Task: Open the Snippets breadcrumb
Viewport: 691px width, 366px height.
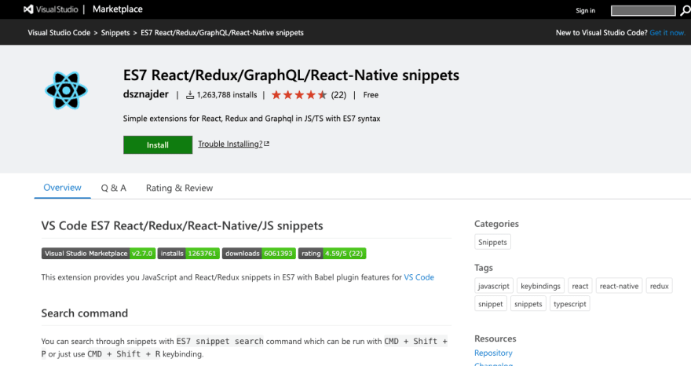Action: [x=115, y=33]
